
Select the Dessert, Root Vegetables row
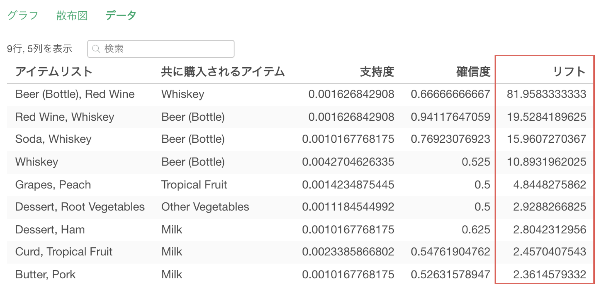coord(300,207)
